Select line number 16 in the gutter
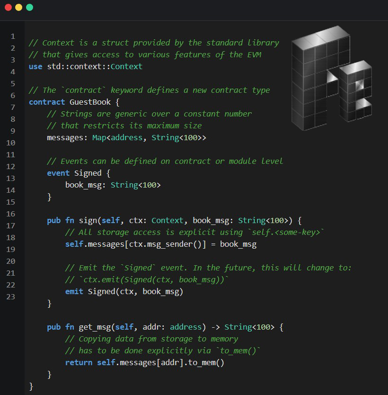388x395 pixels. 11,214
